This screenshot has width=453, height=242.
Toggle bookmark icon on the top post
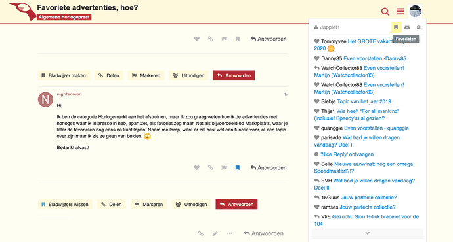tap(238, 39)
